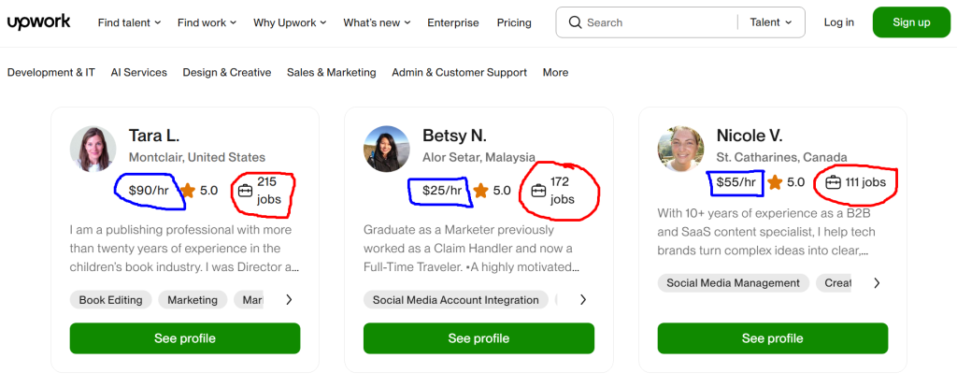The image size is (957, 387).
Task: Click the briefcase icon on Betsy N.'s card
Action: tap(539, 191)
